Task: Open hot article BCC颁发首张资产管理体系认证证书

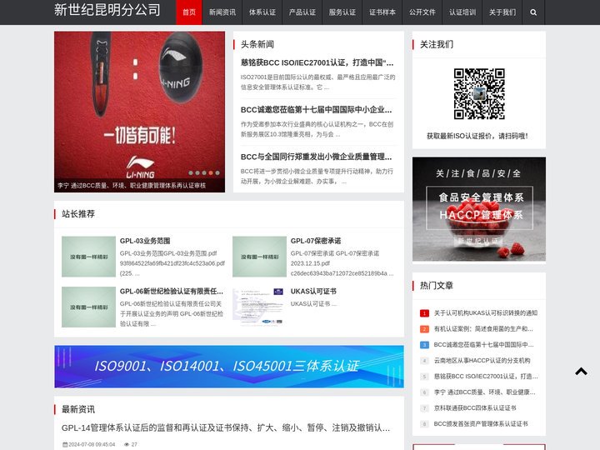Action: pyautogui.click(x=481, y=424)
